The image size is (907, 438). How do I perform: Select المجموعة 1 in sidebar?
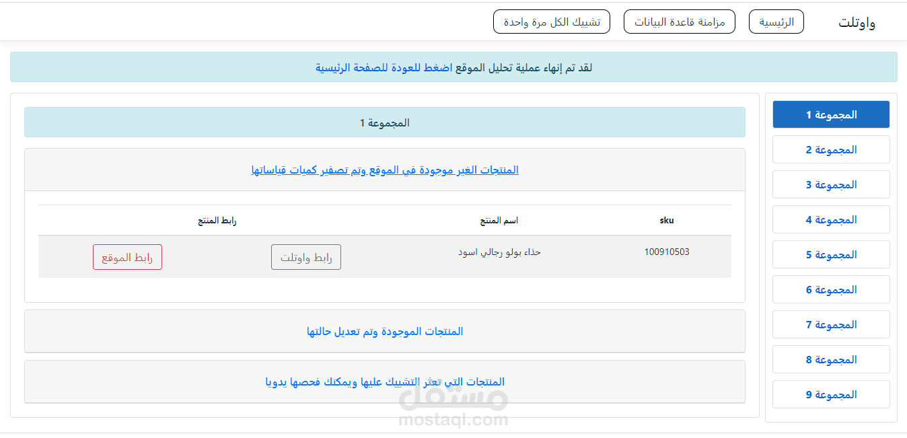point(831,114)
